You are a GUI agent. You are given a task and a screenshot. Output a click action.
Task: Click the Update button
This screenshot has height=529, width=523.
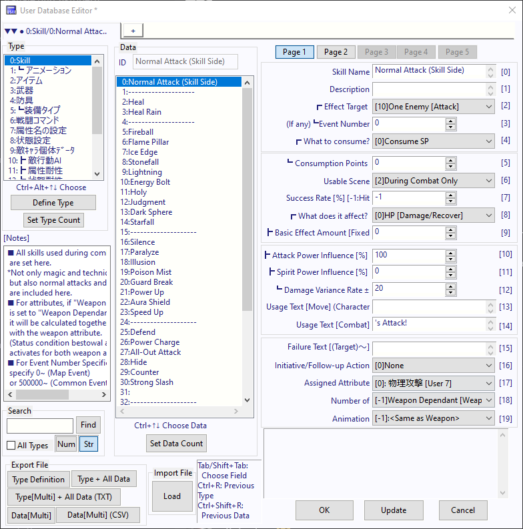pos(394,510)
